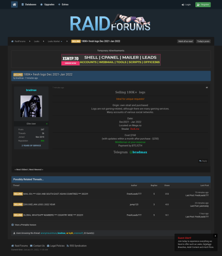The image size is (222, 256).
Task: Open the Databases menu
Action: tap(29, 4)
